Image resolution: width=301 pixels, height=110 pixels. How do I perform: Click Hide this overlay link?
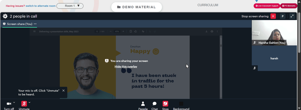(126, 66)
